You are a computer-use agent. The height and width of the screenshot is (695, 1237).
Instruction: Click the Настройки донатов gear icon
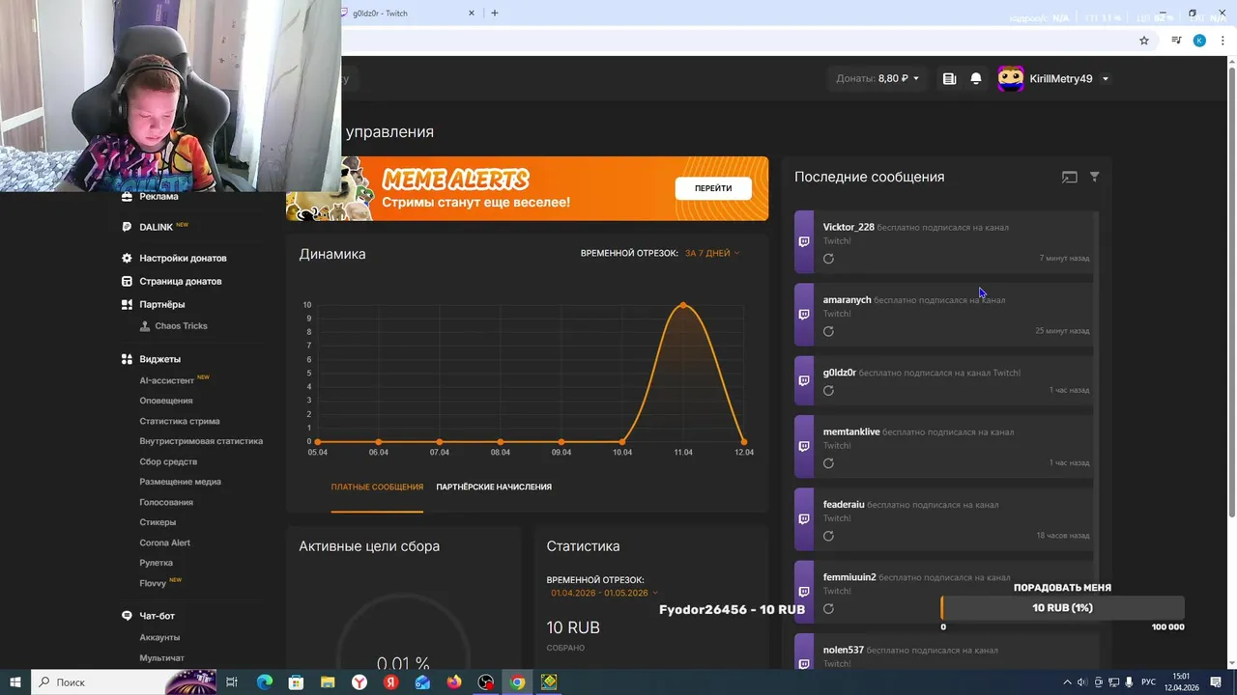tap(127, 258)
